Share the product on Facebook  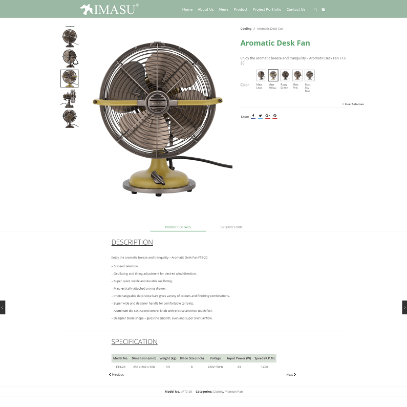coord(253,116)
